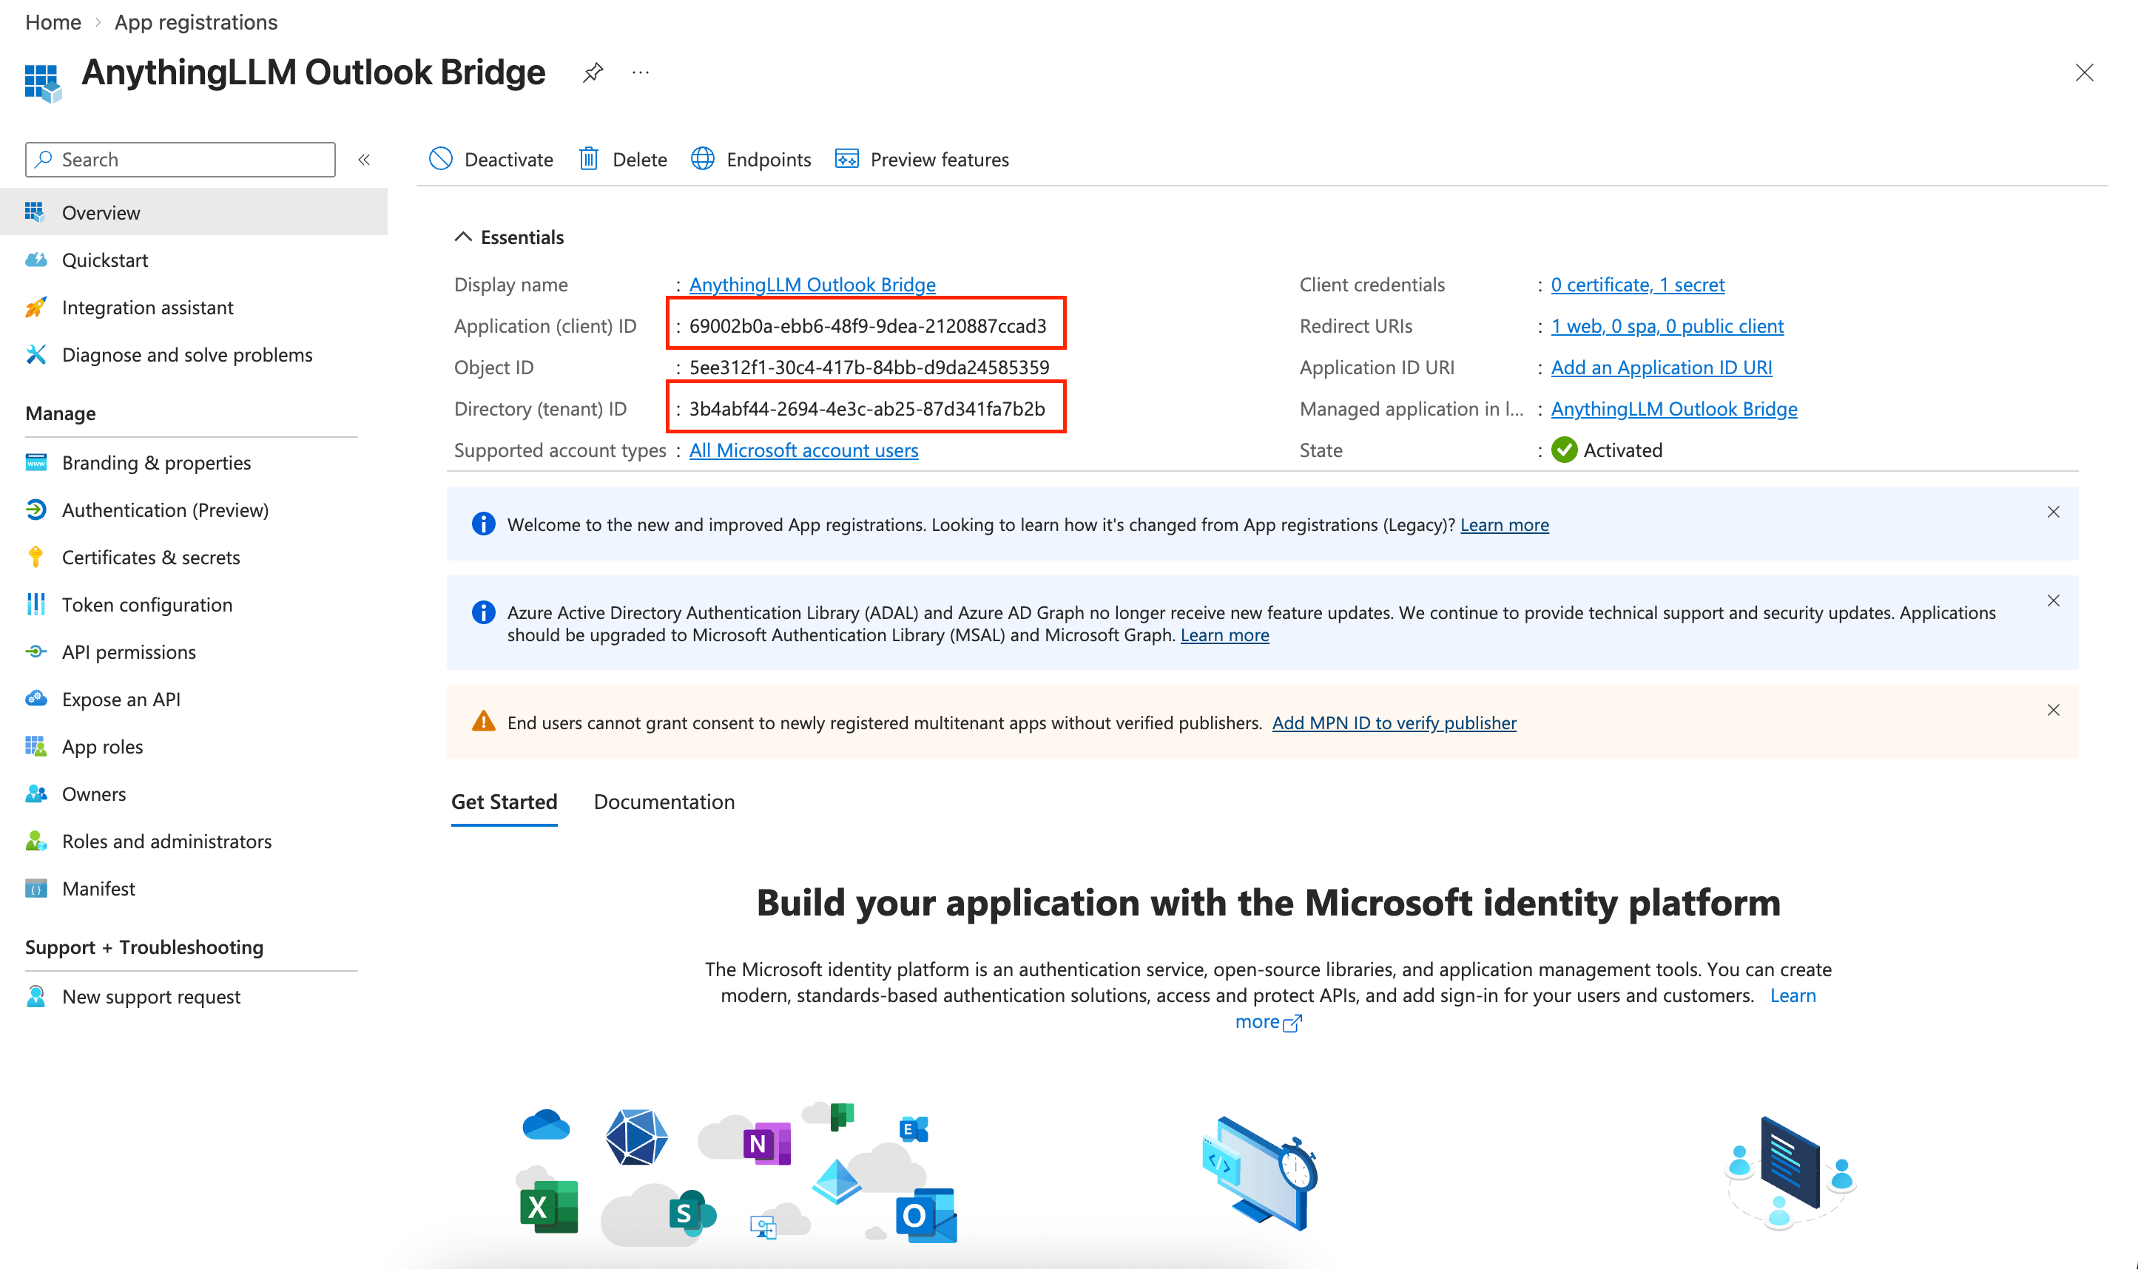
Task: Select the API permissions sidebar icon
Action: (35, 652)
